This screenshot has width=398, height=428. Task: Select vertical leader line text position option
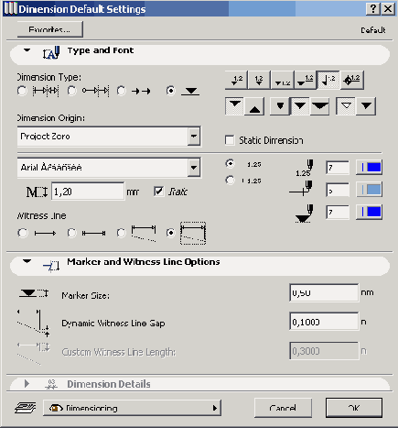[328, 80]
